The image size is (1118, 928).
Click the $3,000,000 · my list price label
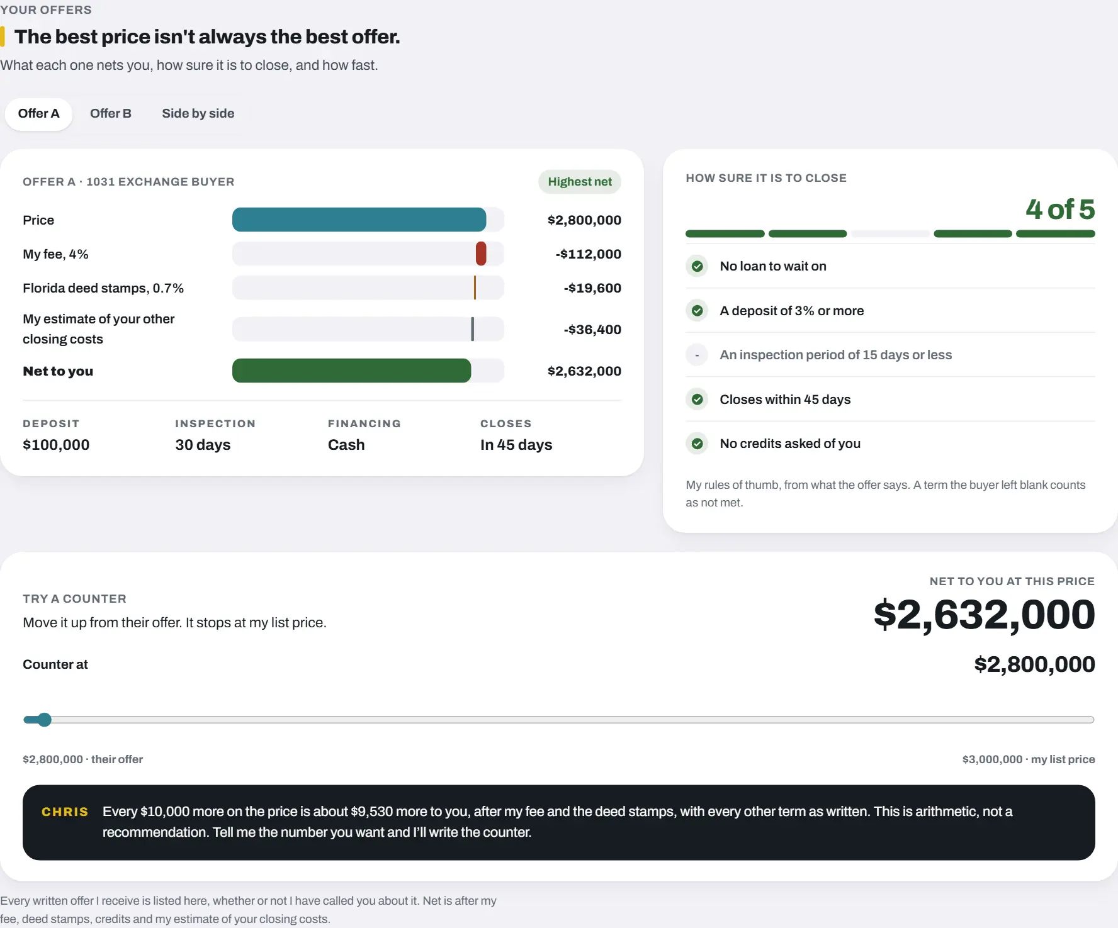[x=1029, y=759]
